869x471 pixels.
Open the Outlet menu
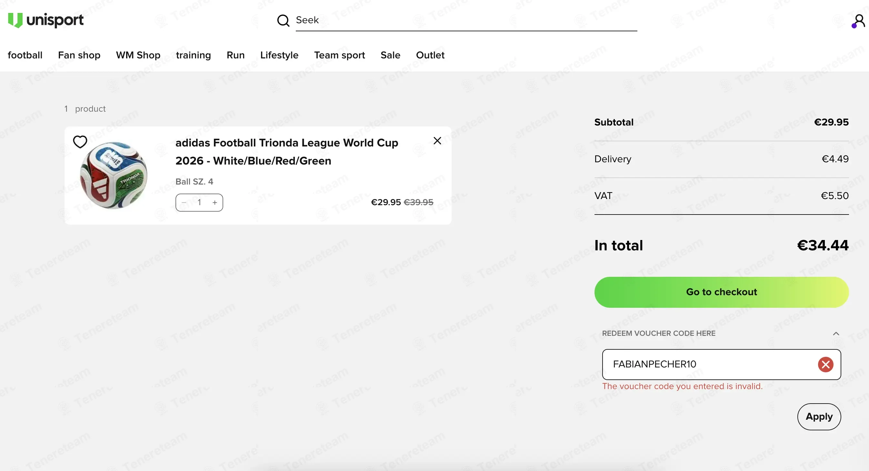pyautogui.click(x=430, y=55)
